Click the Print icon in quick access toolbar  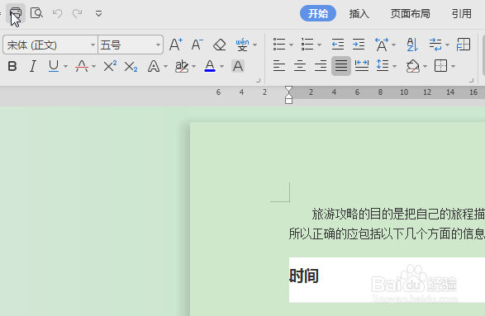[x=16, y=13]
